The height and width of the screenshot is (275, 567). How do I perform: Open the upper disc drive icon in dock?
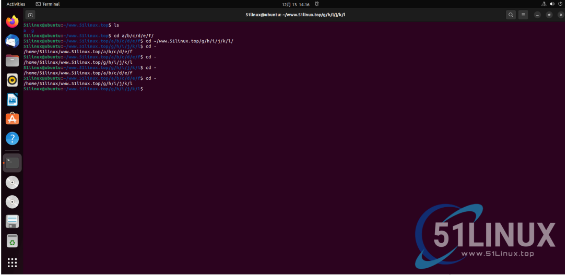click(13, 183)
